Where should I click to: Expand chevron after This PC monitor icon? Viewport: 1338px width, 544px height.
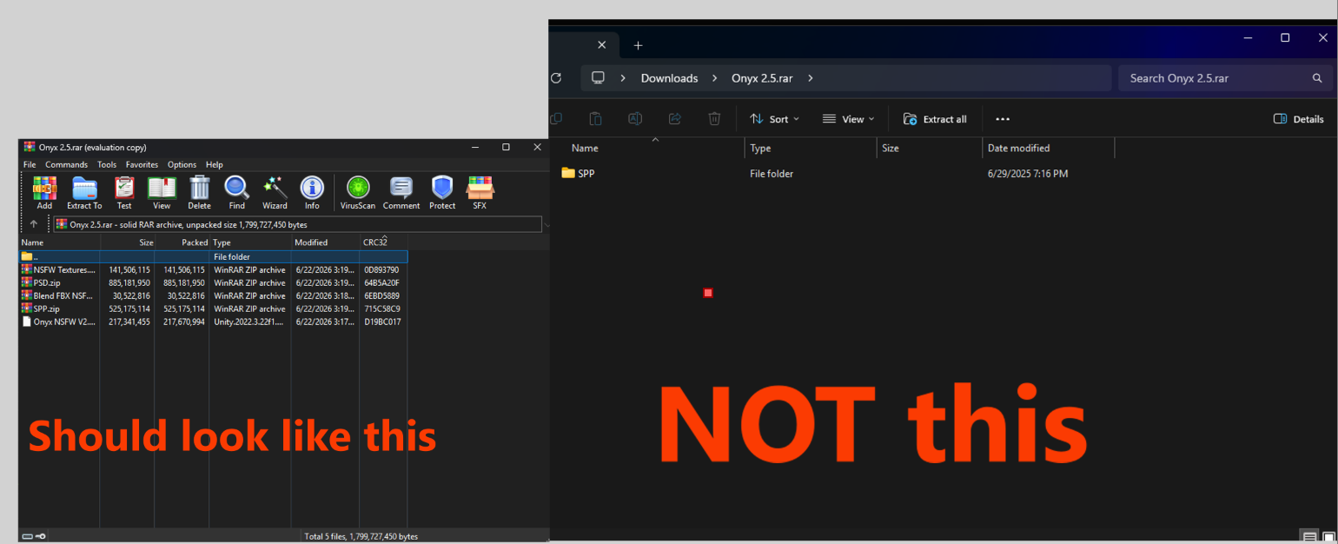(x=623, y=78)
